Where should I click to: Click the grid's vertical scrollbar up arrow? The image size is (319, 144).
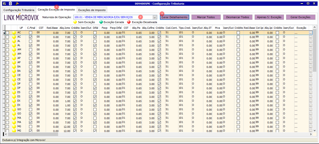(x=315, y=27)
